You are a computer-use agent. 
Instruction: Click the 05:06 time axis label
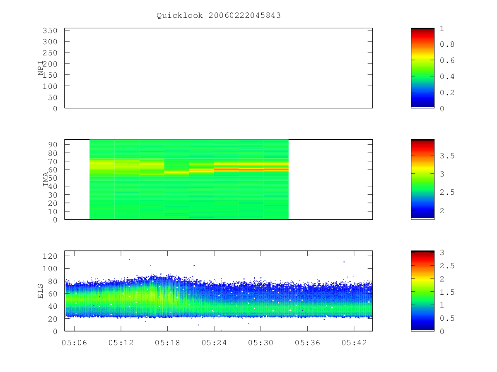(x=74, y=342)
